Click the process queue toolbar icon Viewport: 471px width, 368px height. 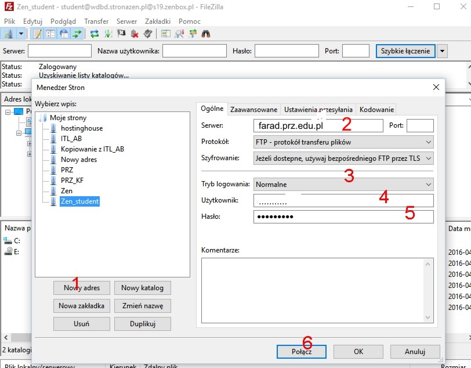[x=108, y=34]
